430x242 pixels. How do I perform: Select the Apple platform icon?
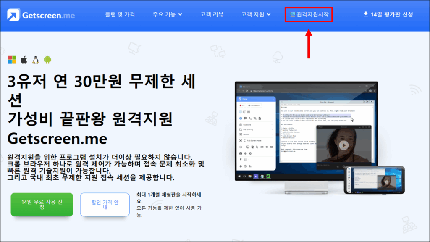24,60
